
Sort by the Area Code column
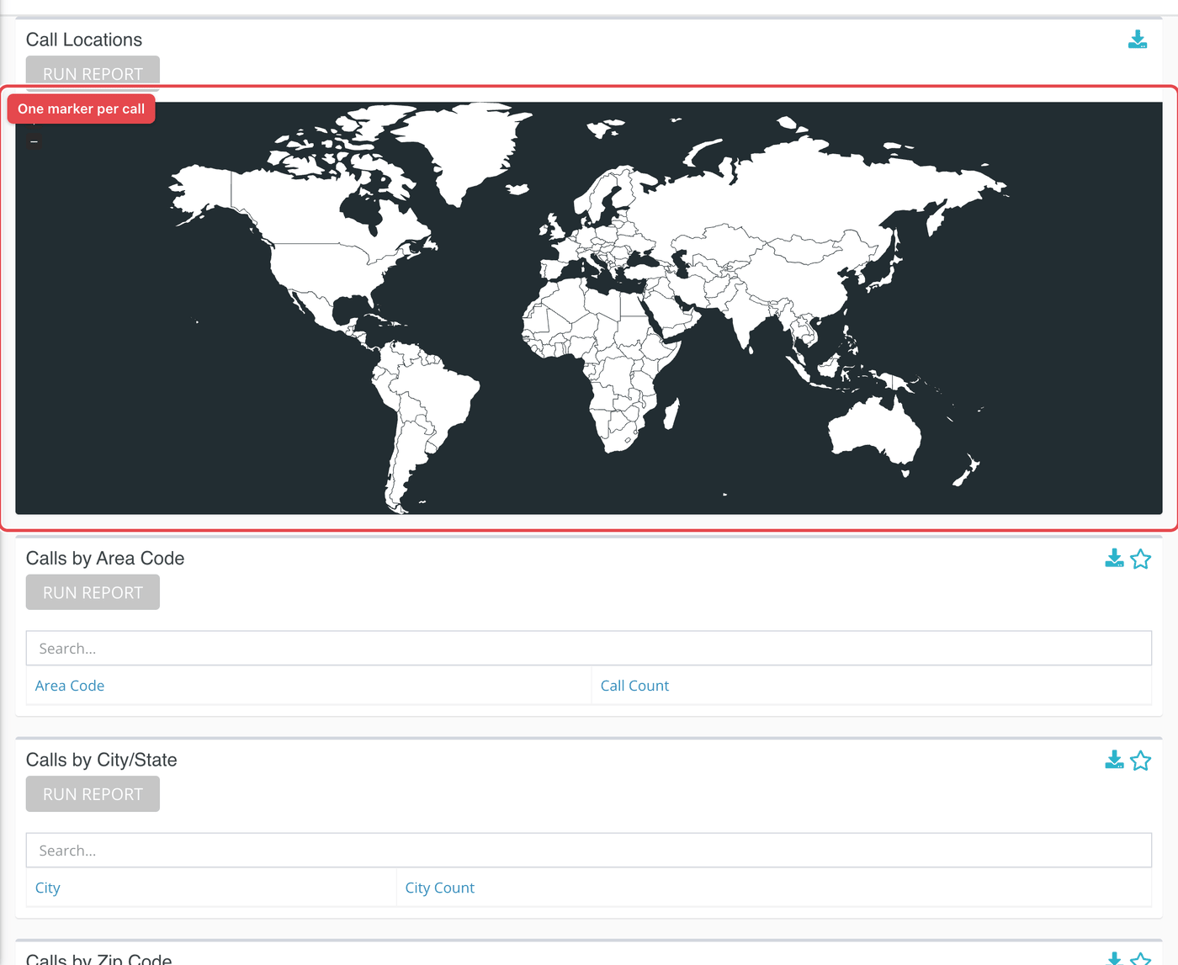70,686
